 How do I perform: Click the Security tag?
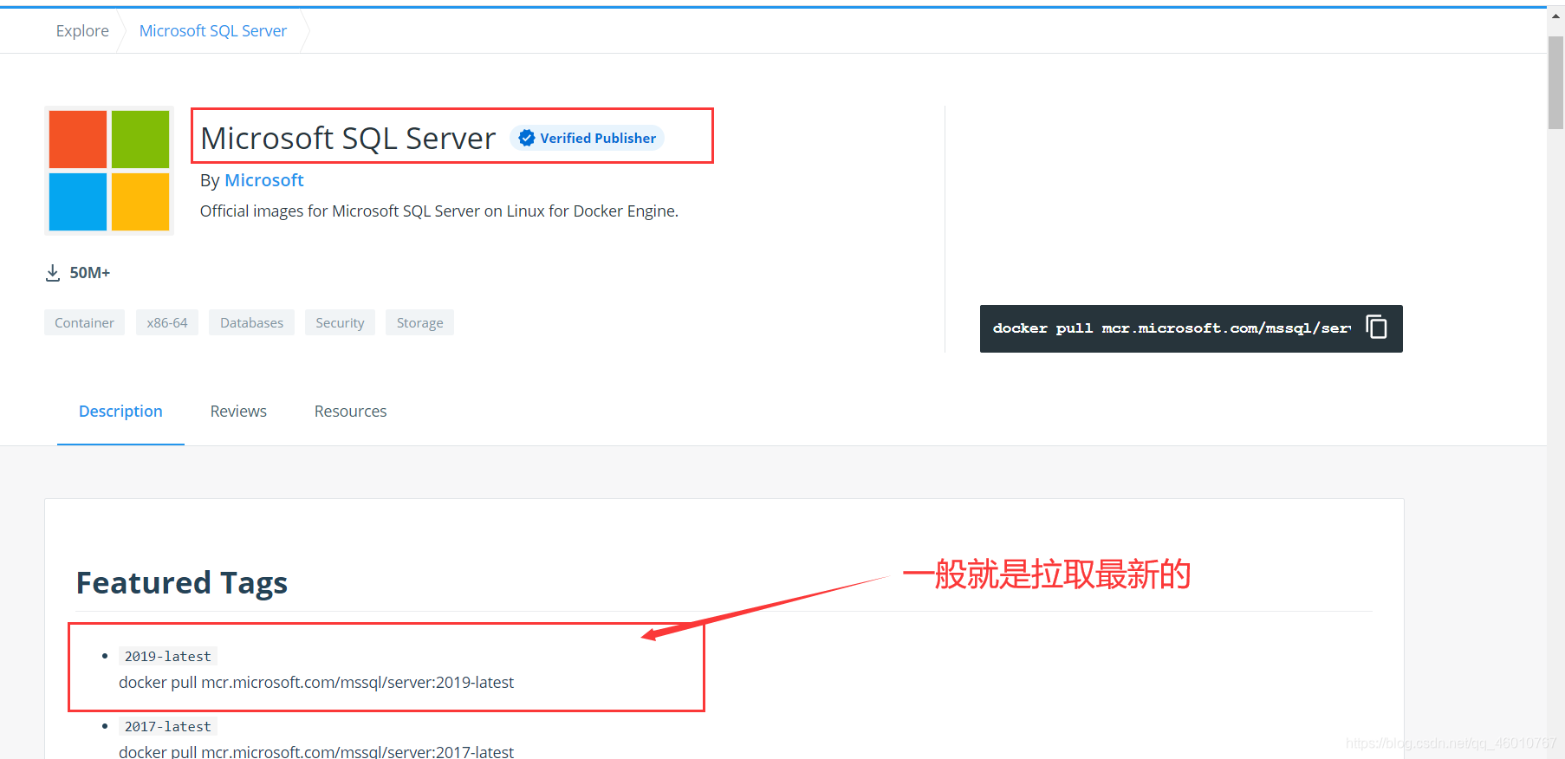340,322
